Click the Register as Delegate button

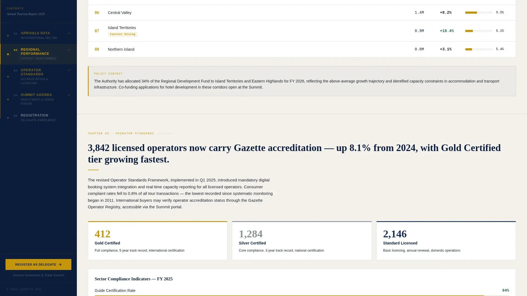click(x=38, y=264)
